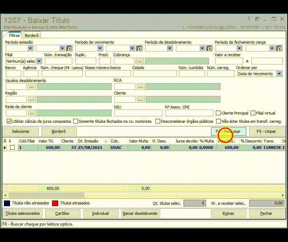
Task: Click red Títulos atrasados swatch
Action: point(55,203)
